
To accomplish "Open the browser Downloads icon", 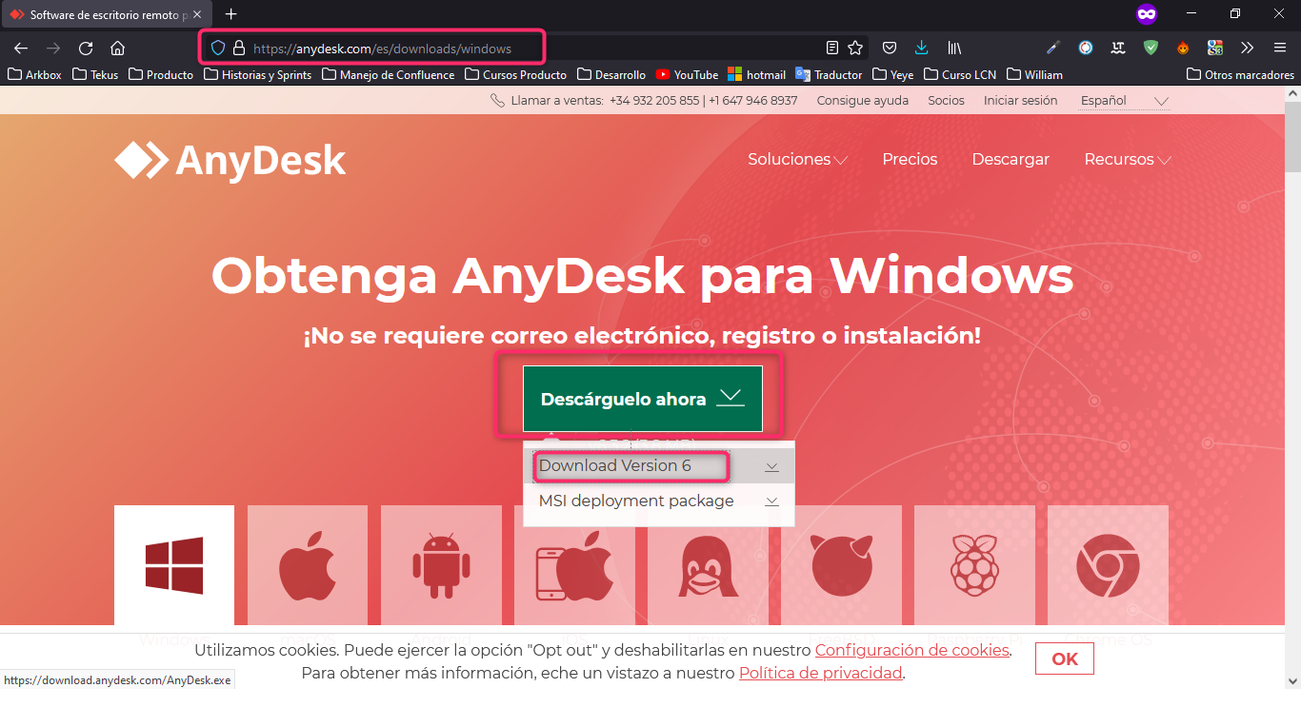I will click(x=921, y=47).
